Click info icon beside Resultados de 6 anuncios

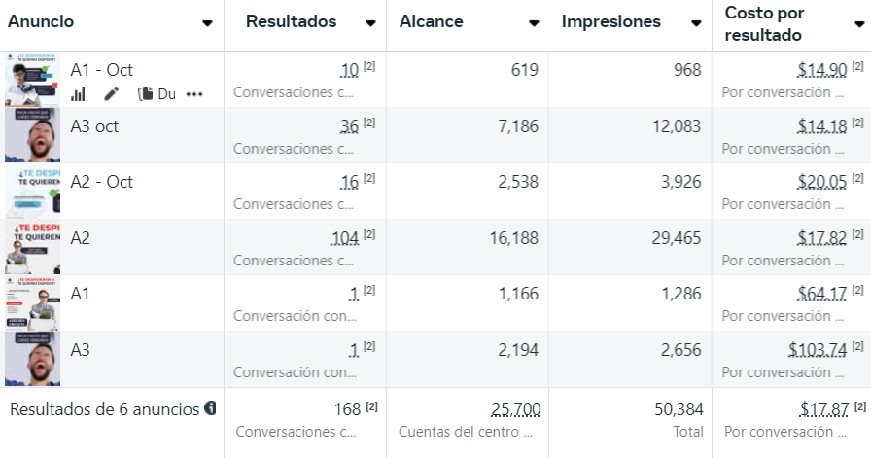pyautogui.click(x=210, y=408)
